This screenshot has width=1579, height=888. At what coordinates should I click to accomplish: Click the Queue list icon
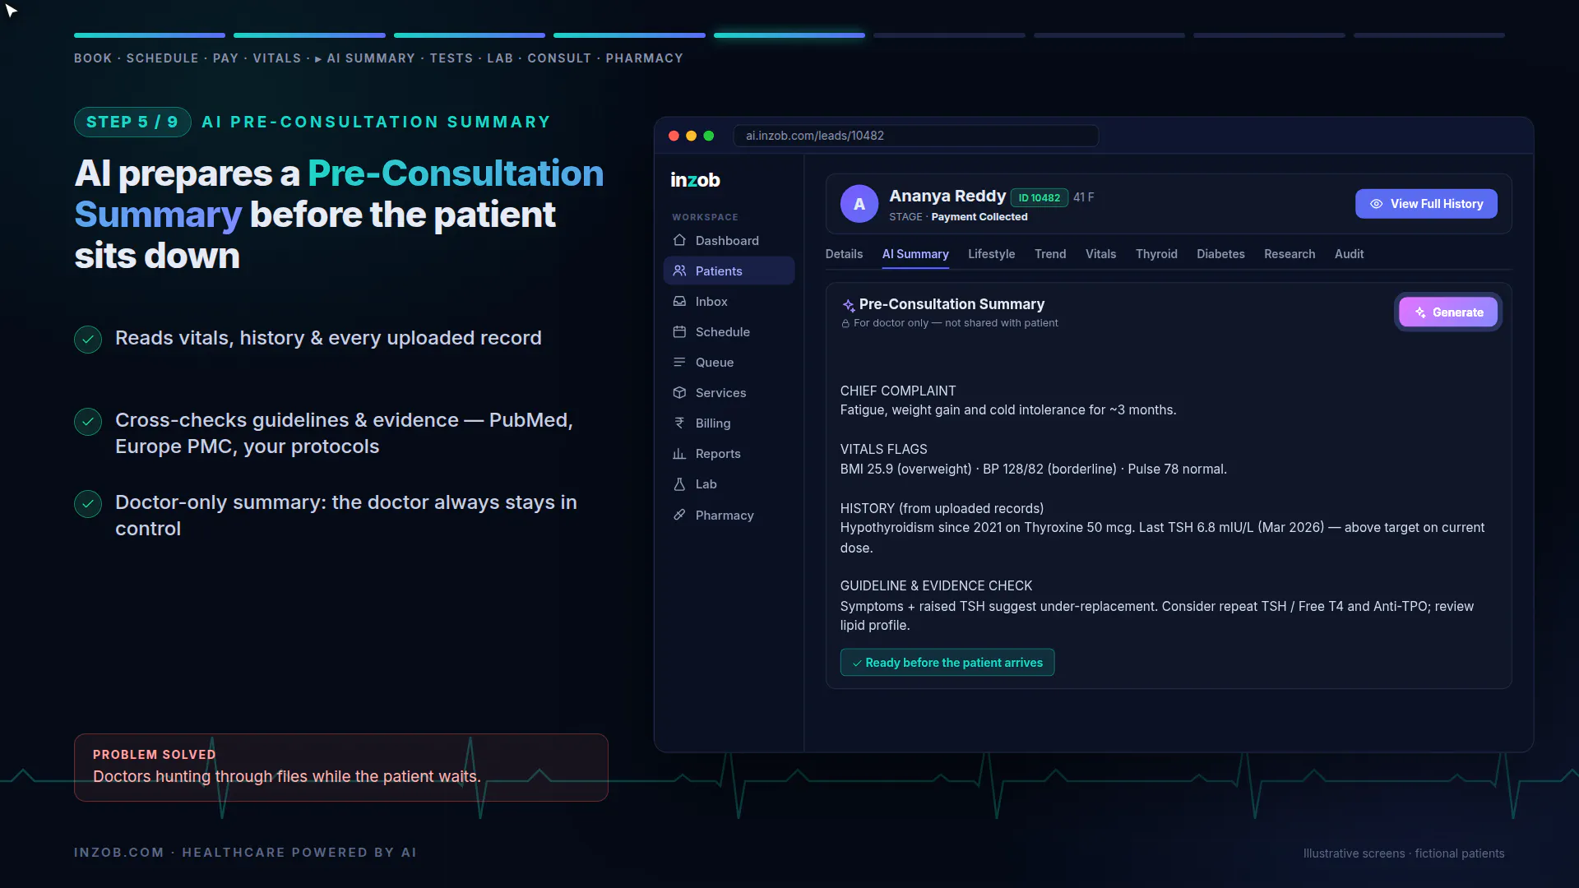tap(679, 362)
